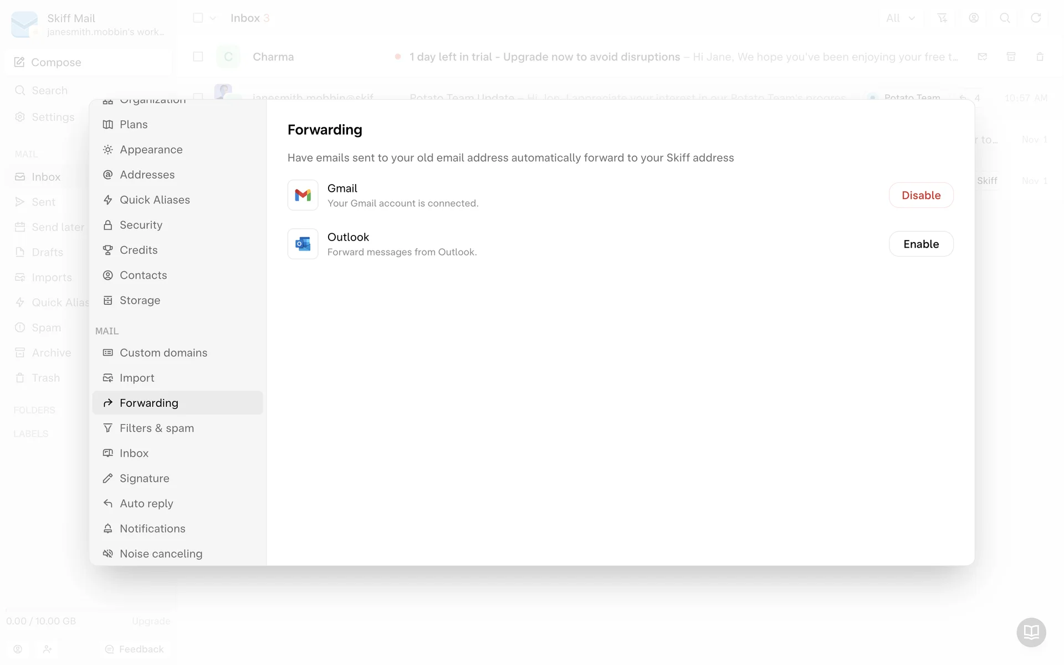The image size is (1064, 665).
Task: Archive the Charma email via its icon
Action: (x=1011, y=57)
